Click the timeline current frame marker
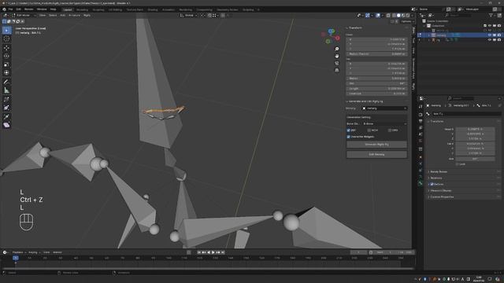The height and width of the screenshot is (283, 504). [15, 258]
